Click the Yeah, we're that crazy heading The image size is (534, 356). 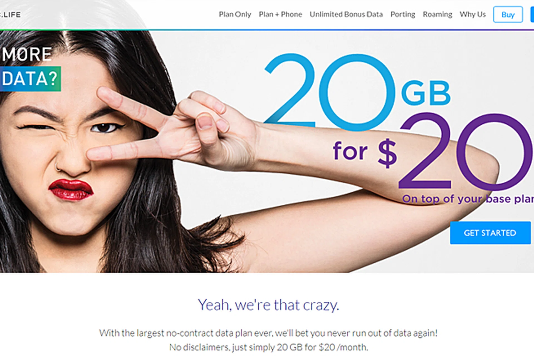[x=268, y=305]
